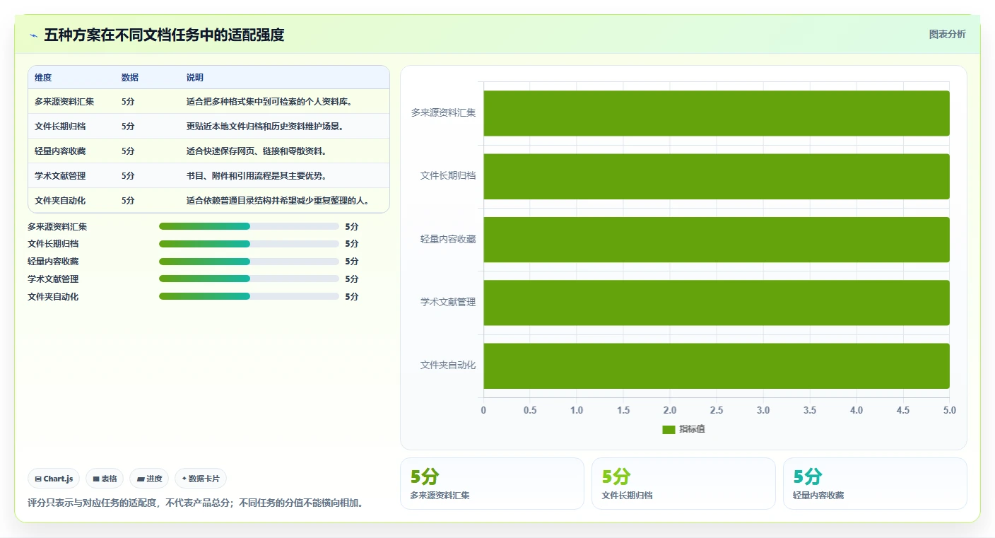The image size is (995, 538).
Task: Click description 适合把多种格式集中到可检索的个人资料库
Action: coord(269,102)
